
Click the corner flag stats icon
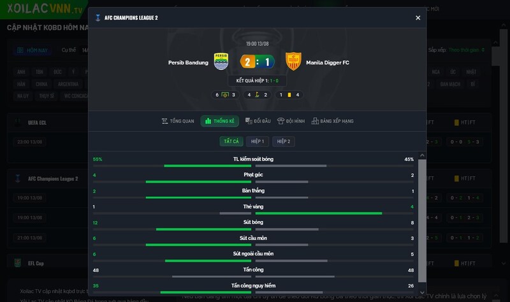pyautogui.click(x=257, y=94)
